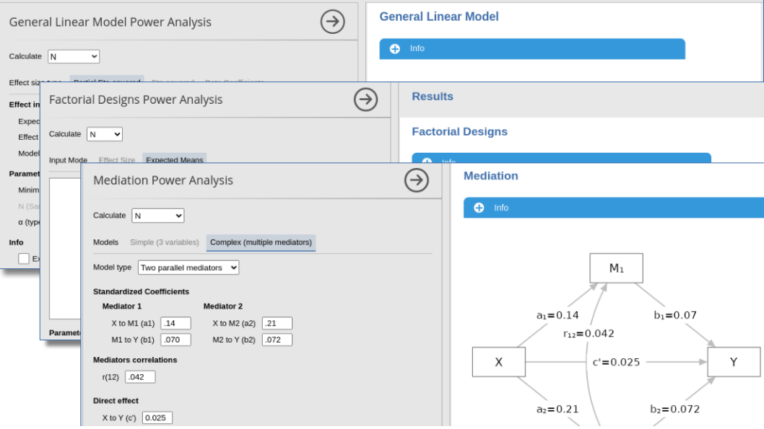Select Effect Size input mode tab
Screen dimensions: 764x429
117,160
